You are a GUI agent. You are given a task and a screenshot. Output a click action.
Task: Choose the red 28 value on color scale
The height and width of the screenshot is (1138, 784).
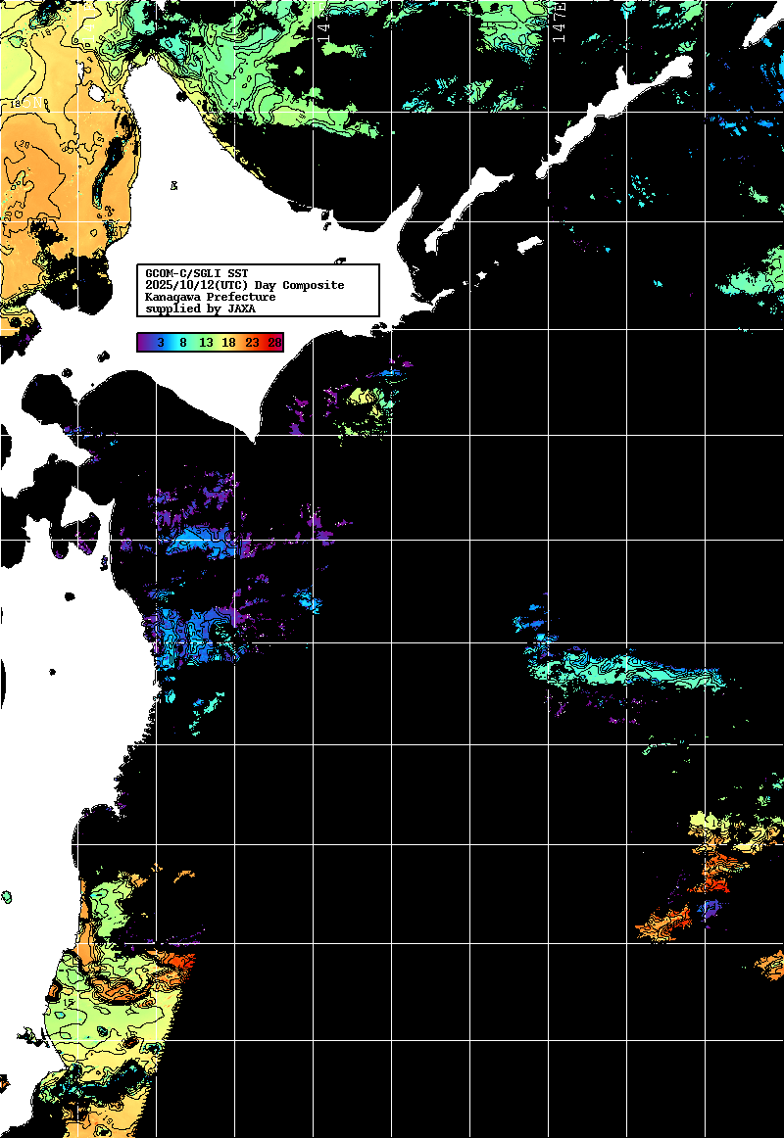pyautogui.click(x=274, y=343)
